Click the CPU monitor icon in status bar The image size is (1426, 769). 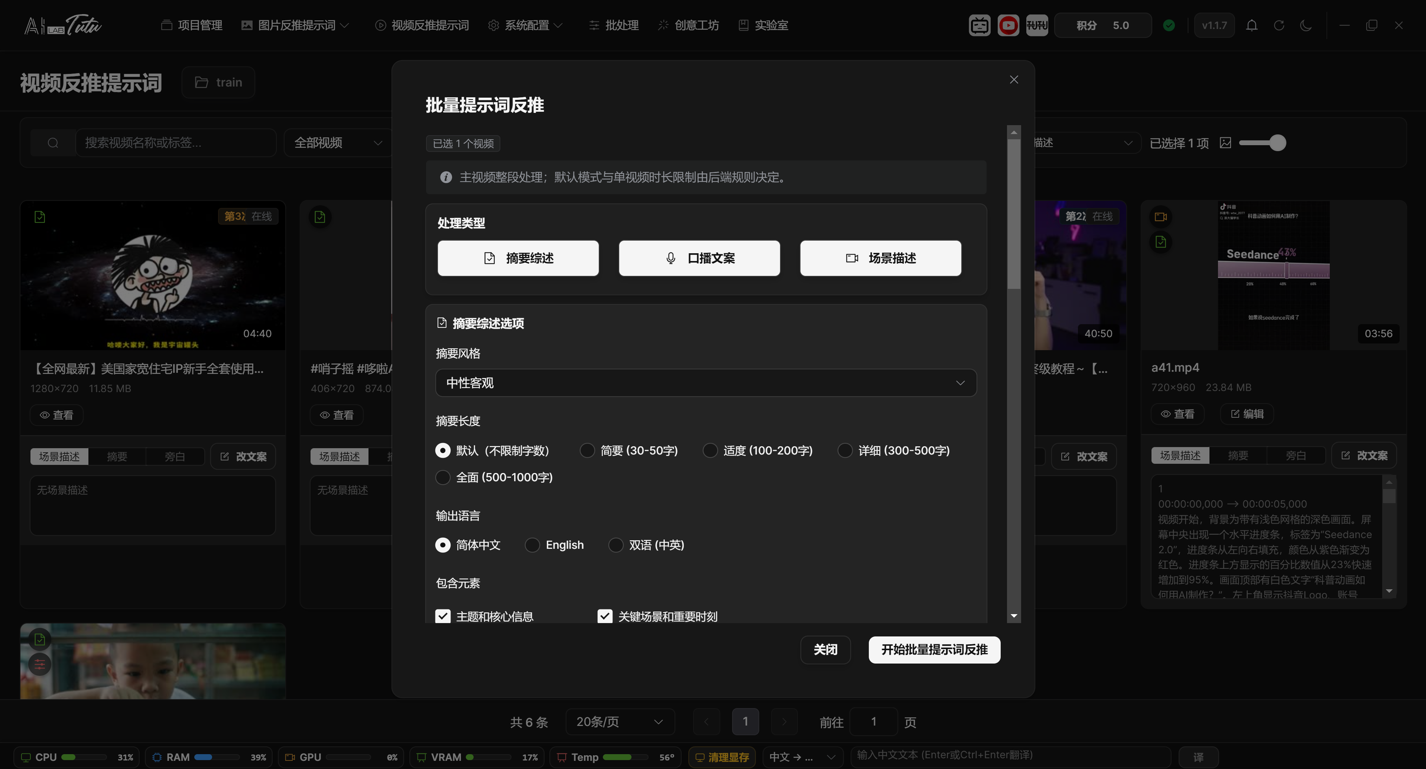(26, 757)
